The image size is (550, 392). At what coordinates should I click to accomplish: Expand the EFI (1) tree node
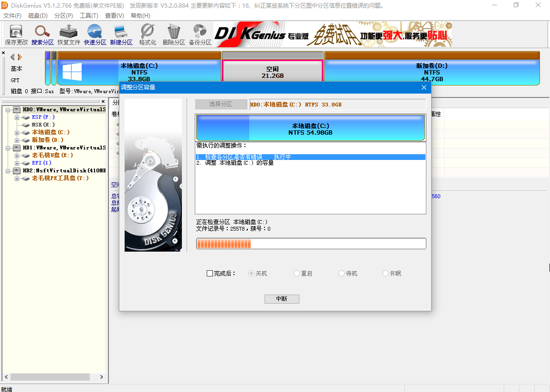pos(17,163)
